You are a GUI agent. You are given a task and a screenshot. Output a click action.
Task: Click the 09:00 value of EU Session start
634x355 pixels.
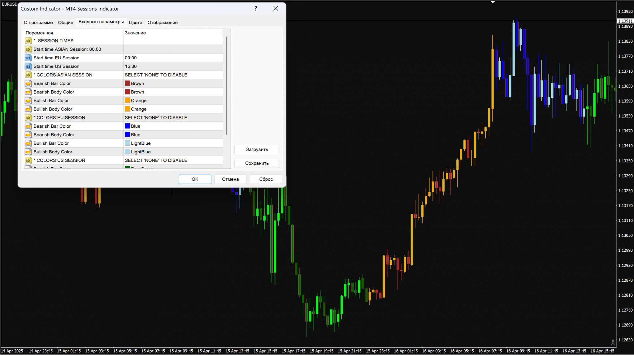coord(131,58)
